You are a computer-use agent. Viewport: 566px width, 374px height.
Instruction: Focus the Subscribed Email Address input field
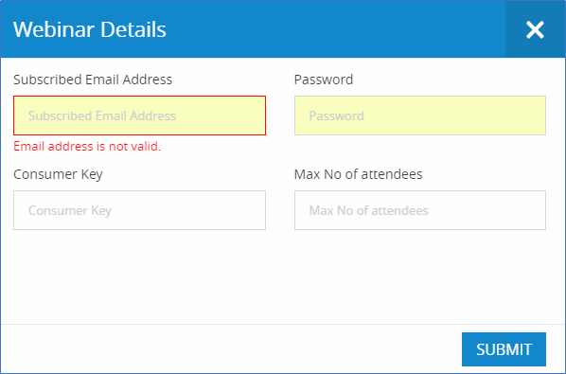[140, 116]
